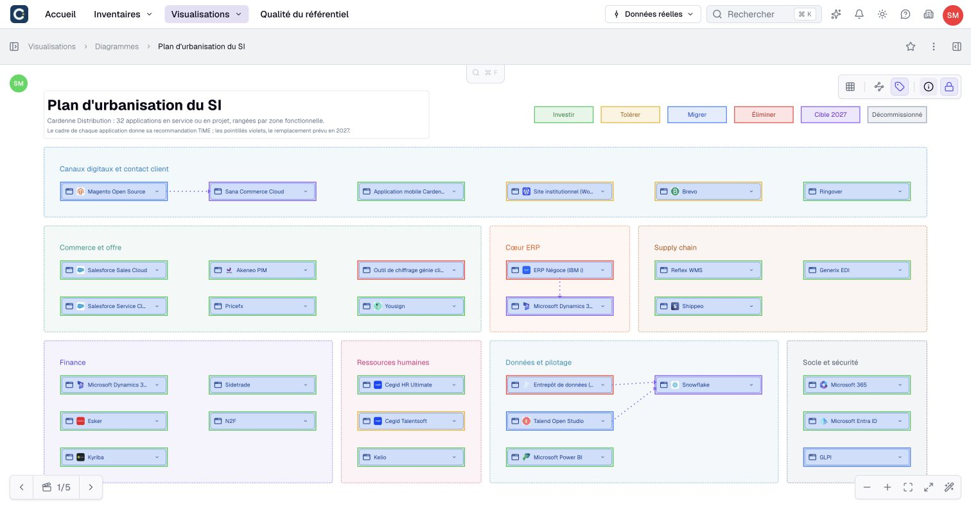
Task: Open the help question mark icon
Action: (x=905, y=14)
